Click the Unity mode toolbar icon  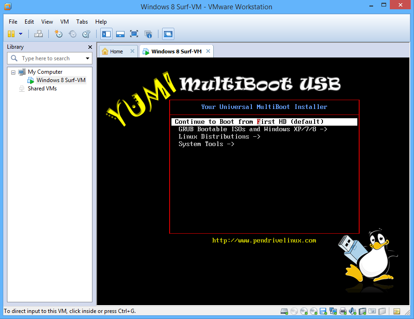(x=148, y=34)
